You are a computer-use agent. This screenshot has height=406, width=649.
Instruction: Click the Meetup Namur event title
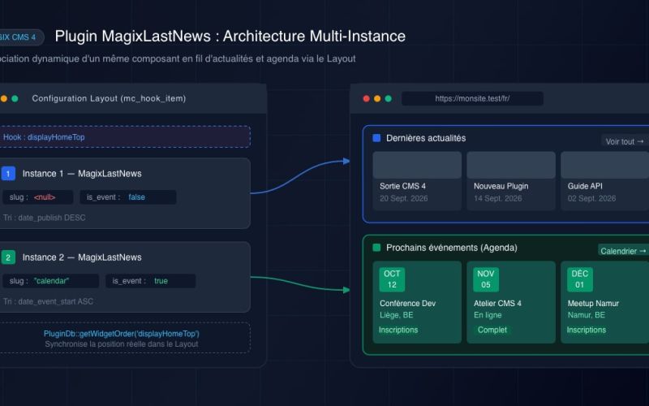click(593, 303)
